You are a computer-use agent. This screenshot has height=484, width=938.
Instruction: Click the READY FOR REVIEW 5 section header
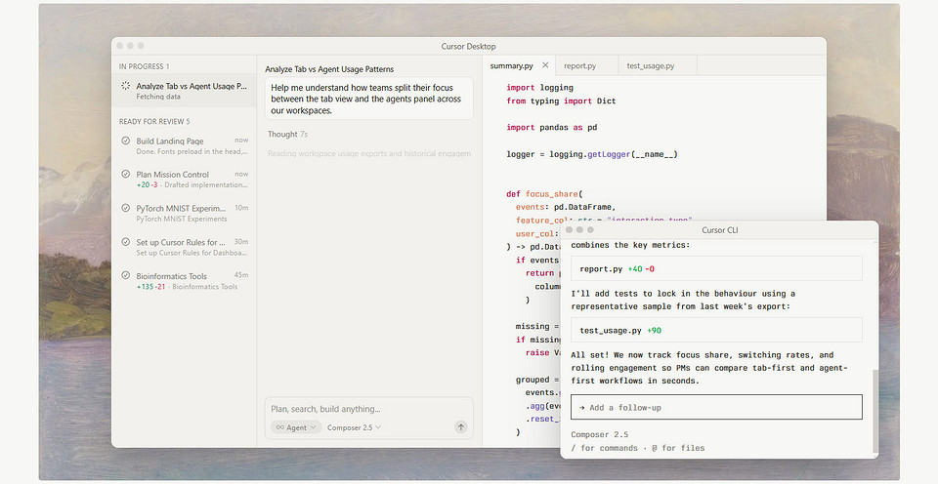coord(154,121)
